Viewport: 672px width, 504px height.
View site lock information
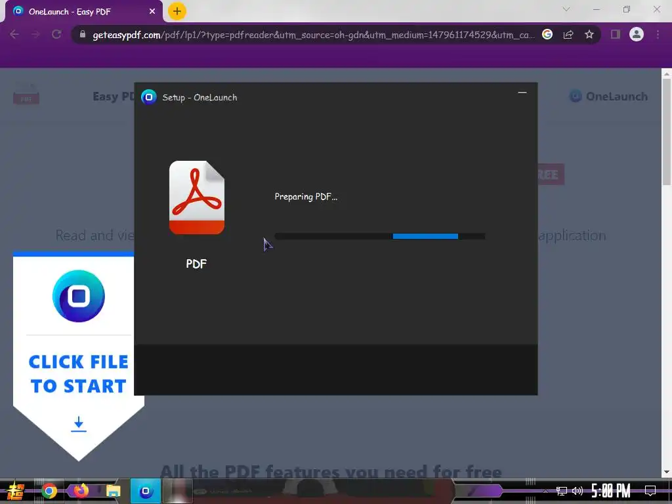coord(83,34)
